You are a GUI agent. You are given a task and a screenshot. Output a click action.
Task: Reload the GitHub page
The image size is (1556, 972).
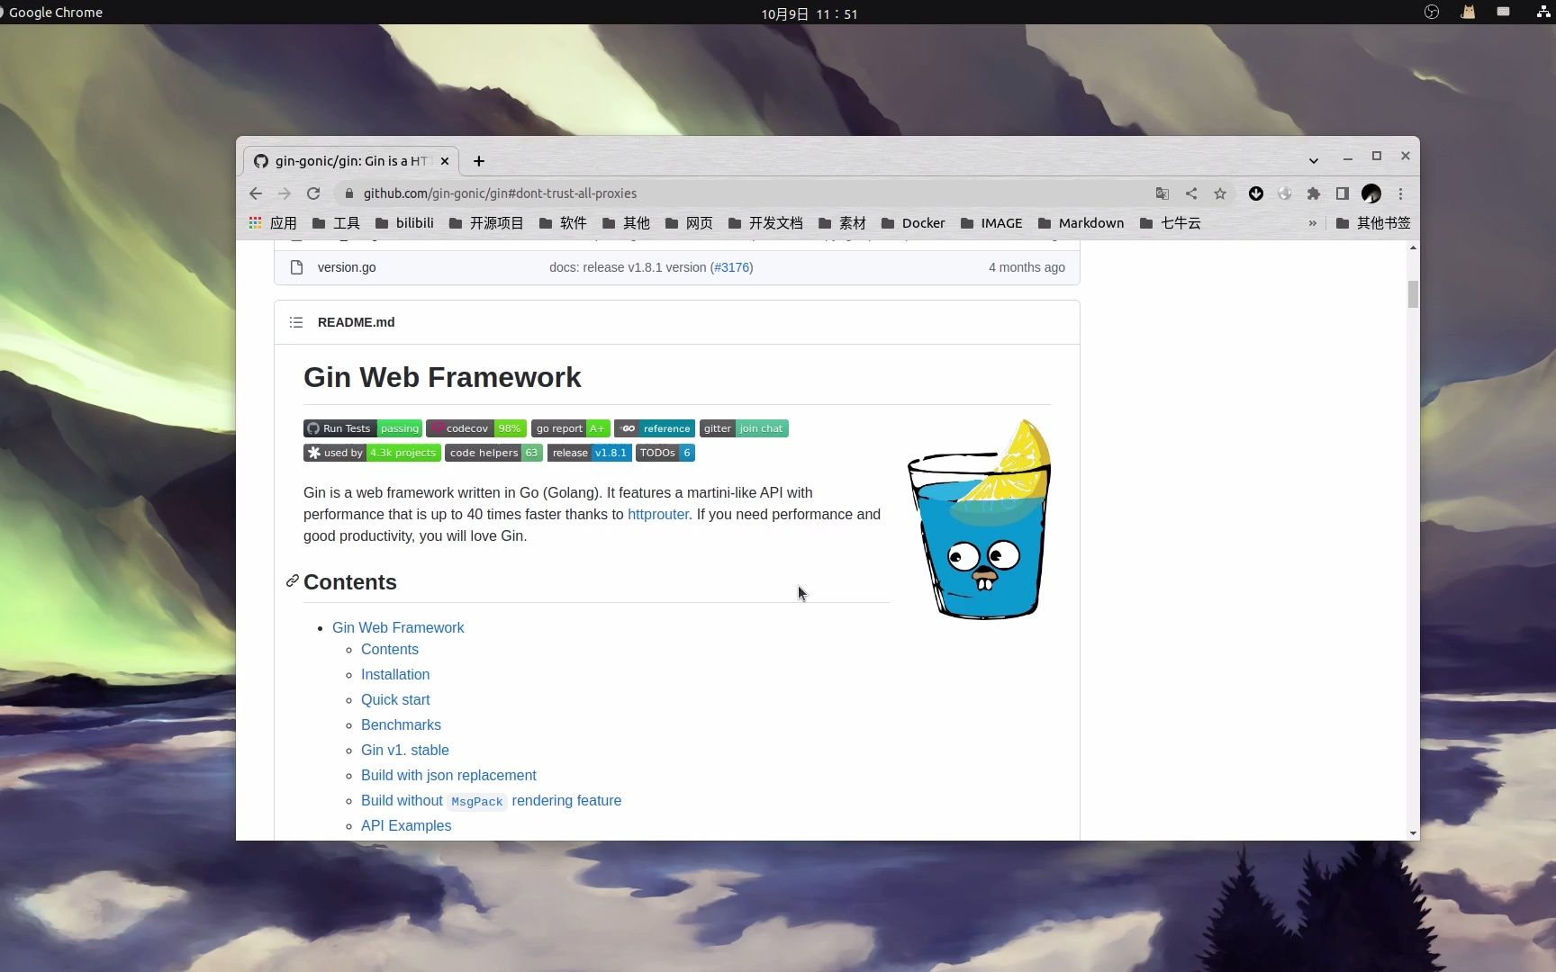tap(313, 193)
